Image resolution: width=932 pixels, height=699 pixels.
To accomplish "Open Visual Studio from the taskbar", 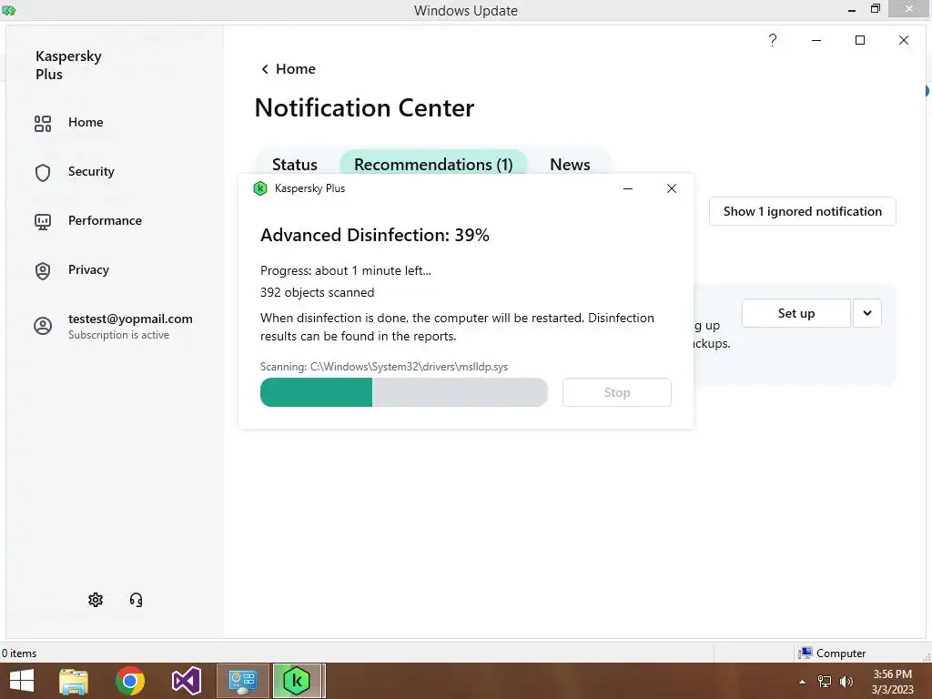I will pos(186,681).
